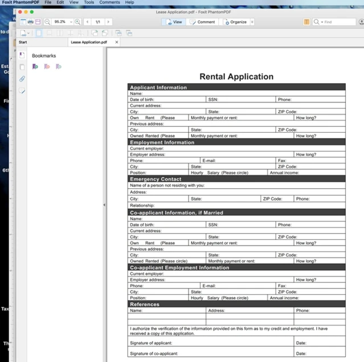Collapse the navigation panel arrow
Screen dimensions: 364x362
point(104,205)
